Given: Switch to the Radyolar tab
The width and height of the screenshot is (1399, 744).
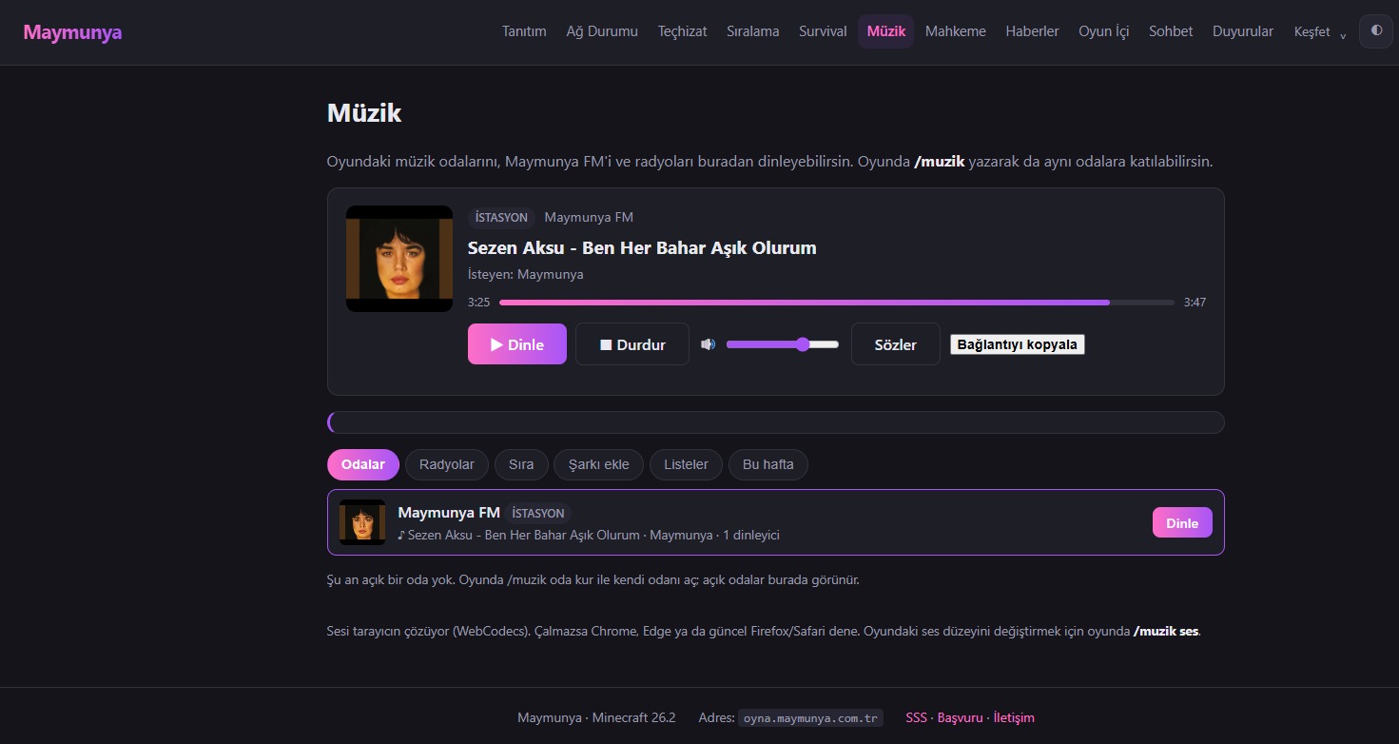Looking at the screenshot, I should [x=447, y=464].
